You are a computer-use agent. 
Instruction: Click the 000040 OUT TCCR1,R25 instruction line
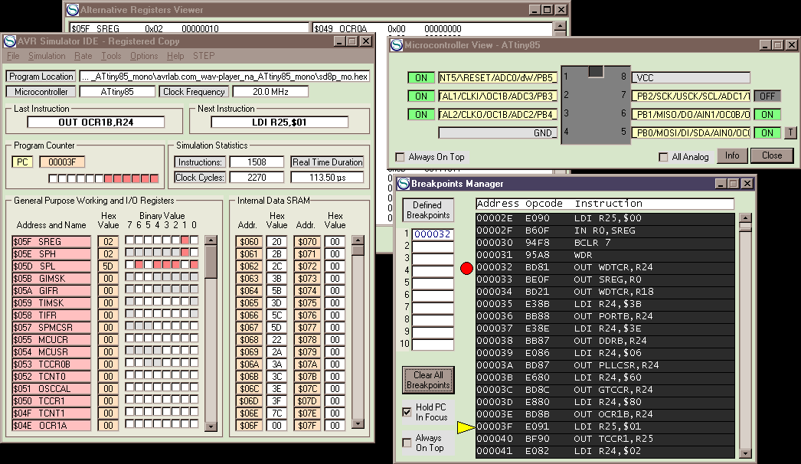pos(605,439)
